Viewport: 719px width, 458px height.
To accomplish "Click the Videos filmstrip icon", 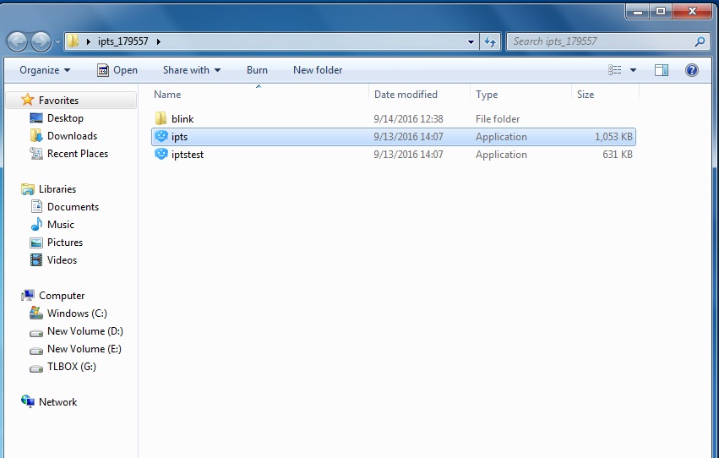I will coord(36,260).
